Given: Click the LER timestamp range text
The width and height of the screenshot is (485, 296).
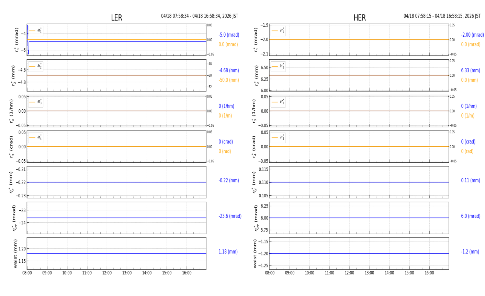Looking at the screenshot, I should (200, 16).
